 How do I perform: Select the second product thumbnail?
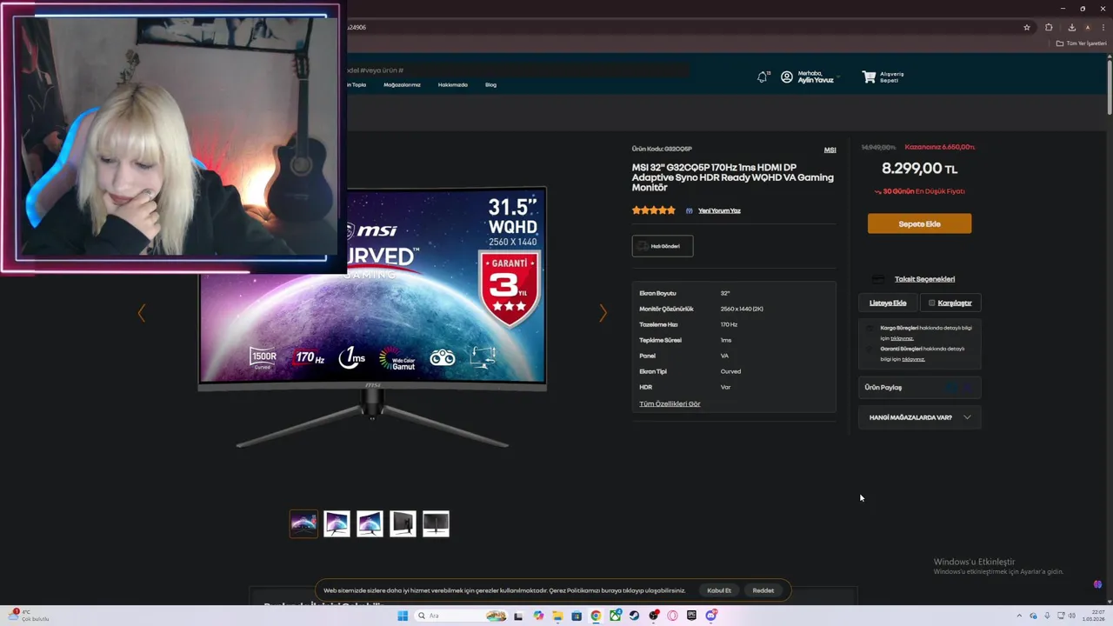point(337,523)
